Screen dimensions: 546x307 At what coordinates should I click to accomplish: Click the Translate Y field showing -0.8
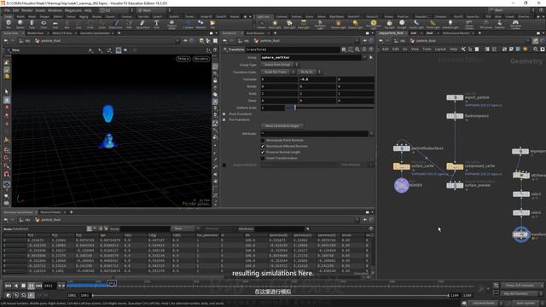317,79
